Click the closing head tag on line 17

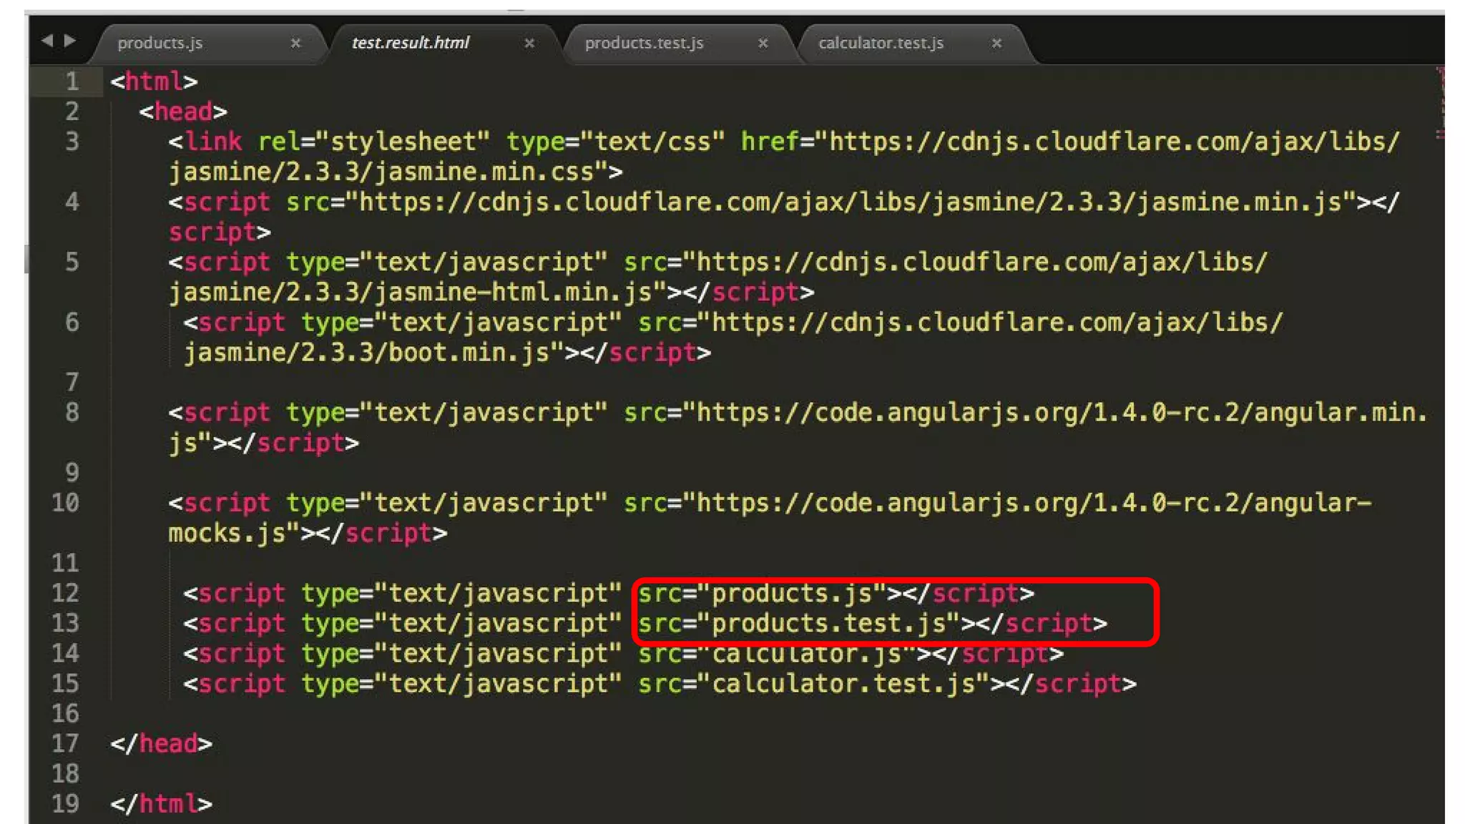(161, 744)
